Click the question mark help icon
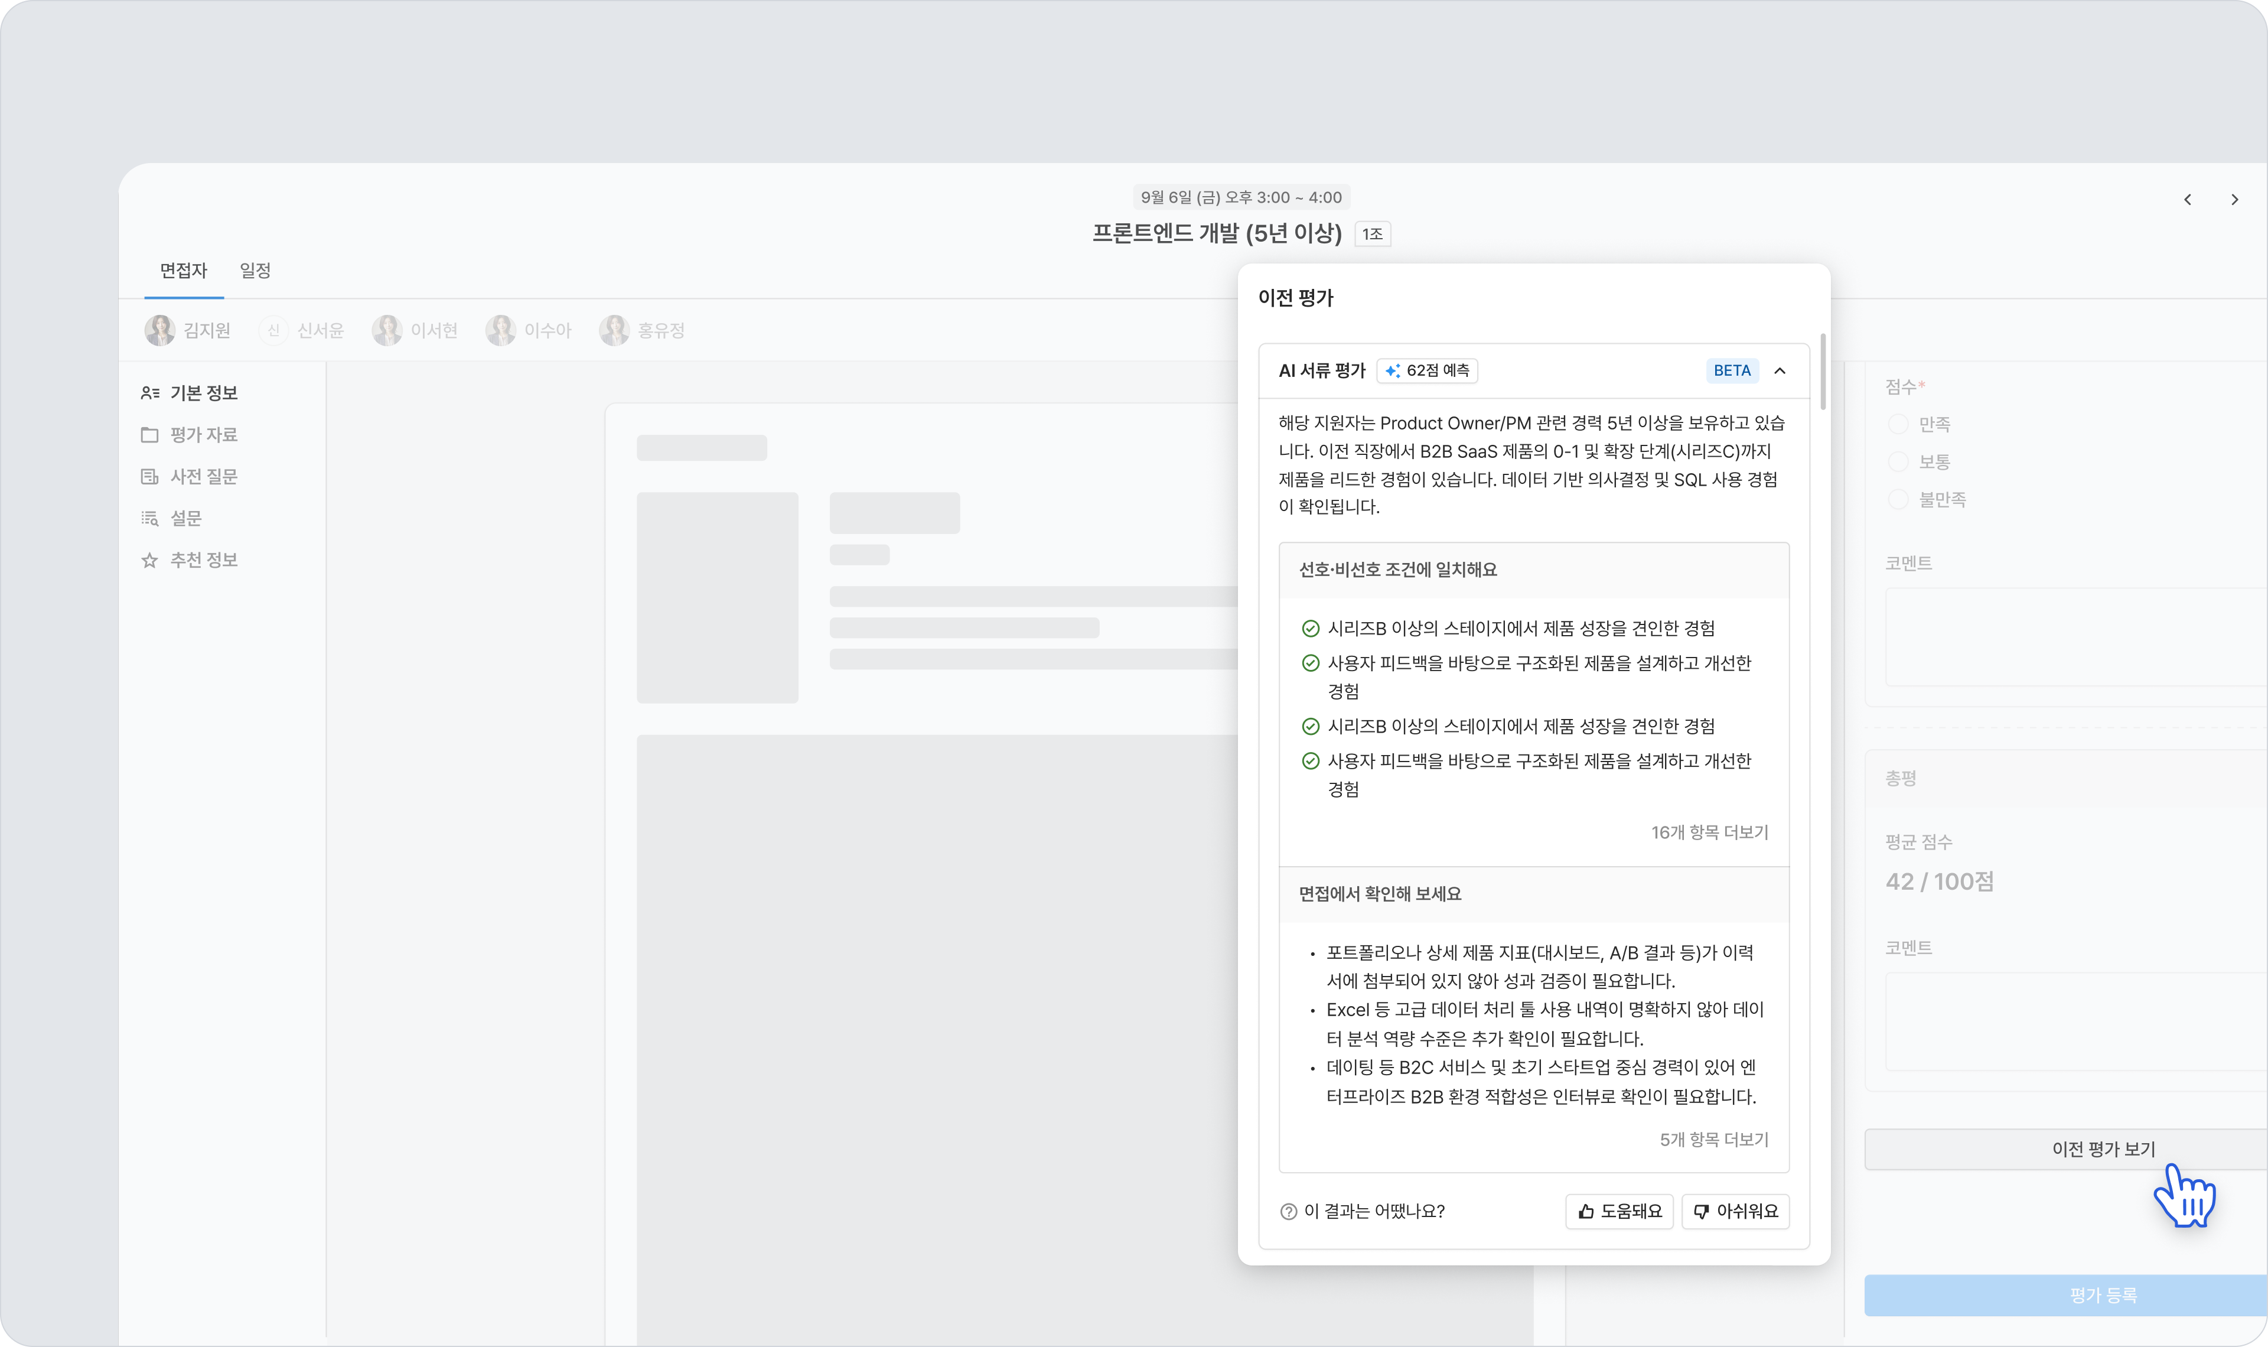Viewport: 2268px width, 1347px height. [x=1288, y=1212]
